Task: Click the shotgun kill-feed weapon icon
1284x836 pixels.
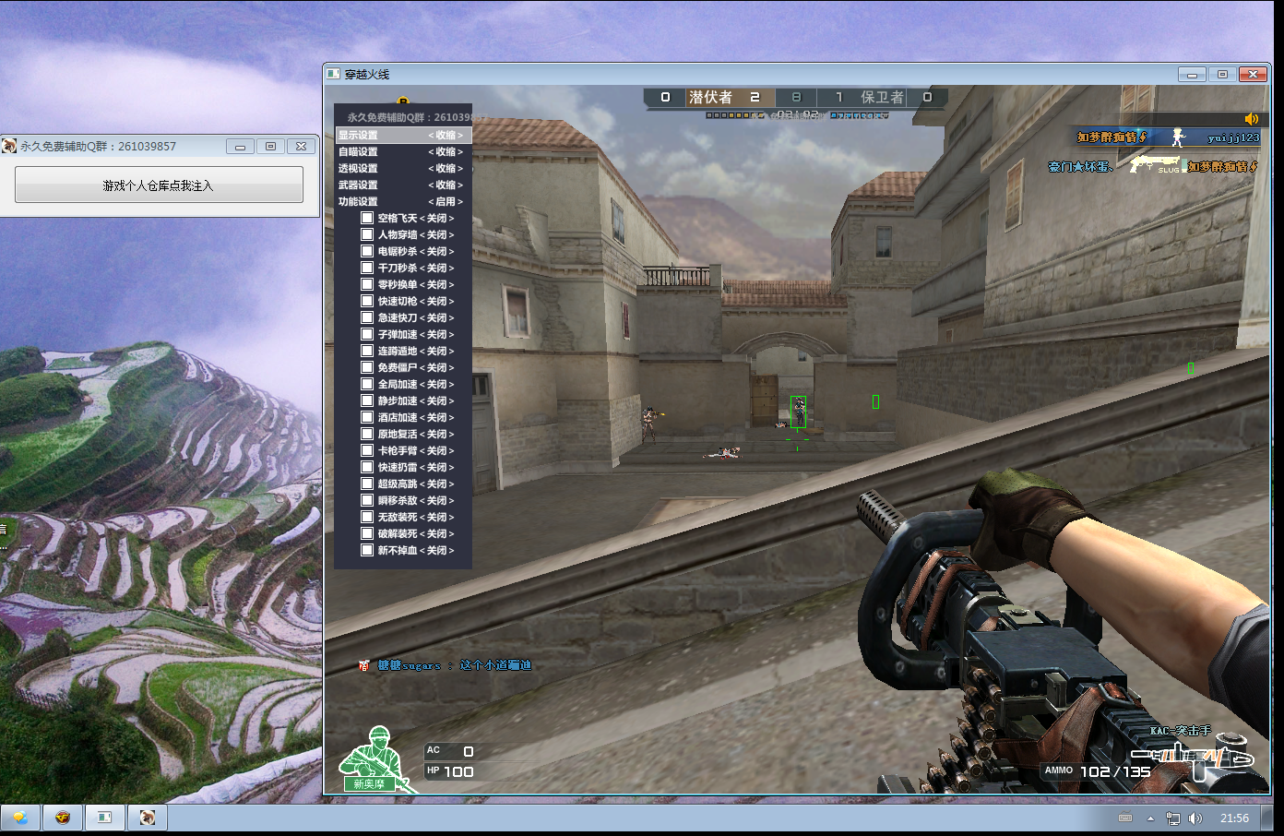Action: tap(1156, 164)
